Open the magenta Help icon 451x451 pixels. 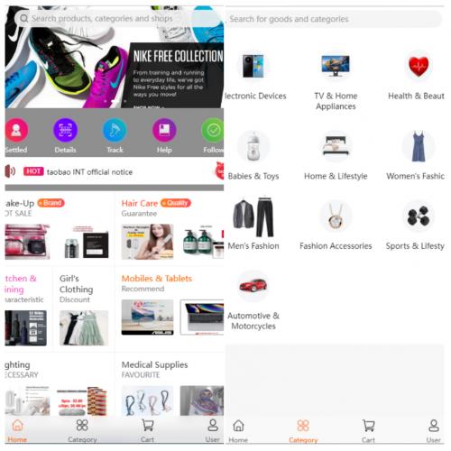164,131
